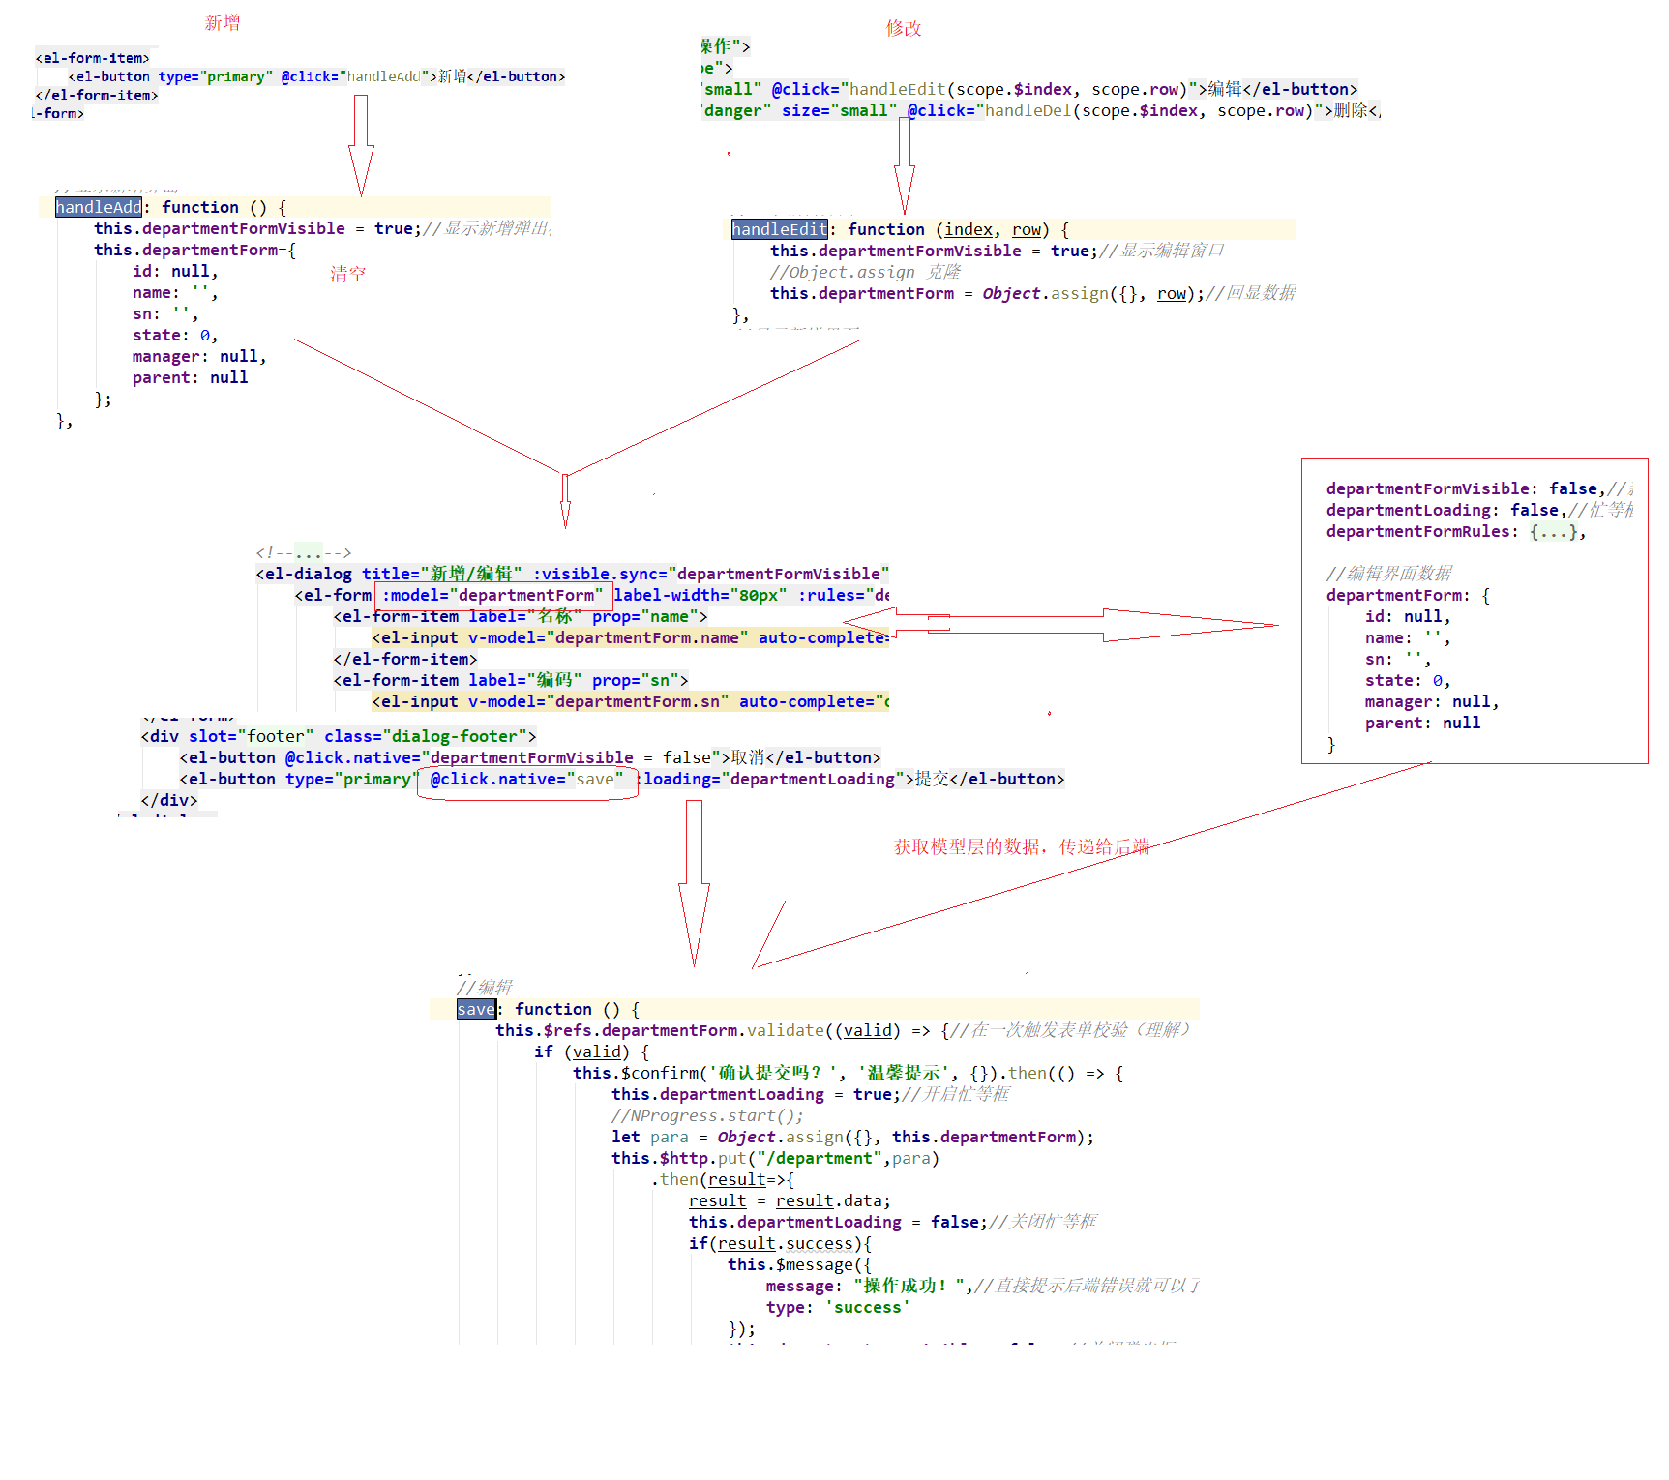Click this.departmentForm={ inside handleAdd
Viewport: 1669px width, 1480px height.
tap(194, 250)
